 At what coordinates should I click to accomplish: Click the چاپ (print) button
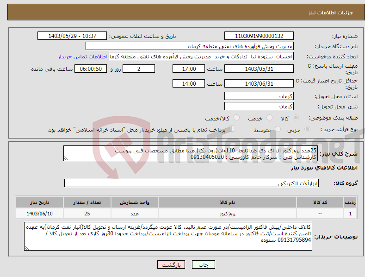(203, 264)
